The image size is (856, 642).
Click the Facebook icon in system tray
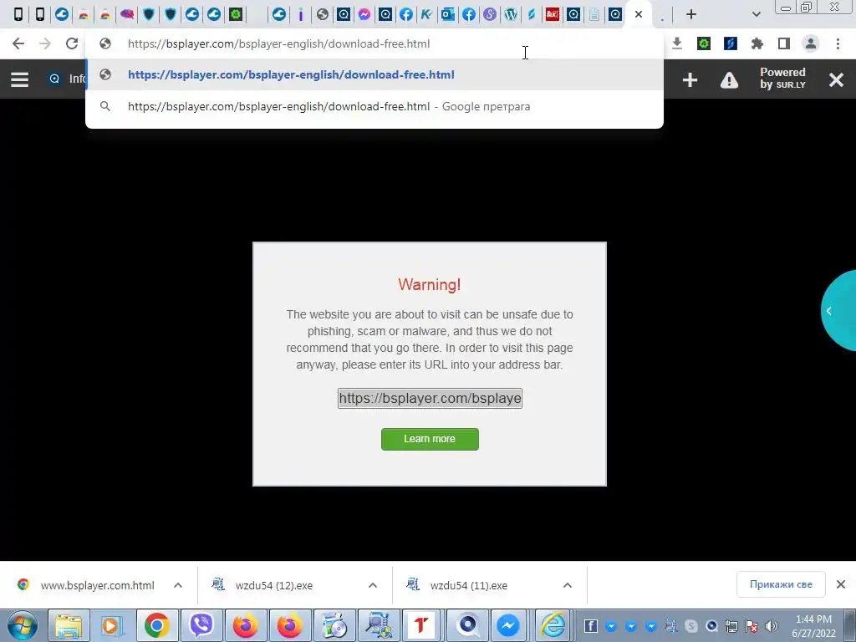point(591,626)
